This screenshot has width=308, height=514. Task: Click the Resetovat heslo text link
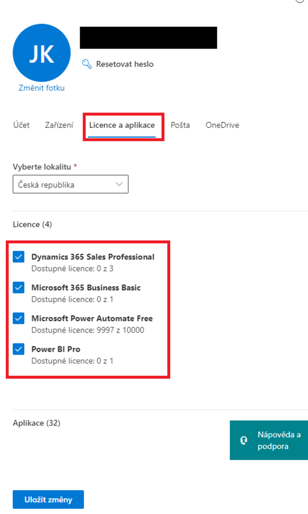(x=124, y=64)
